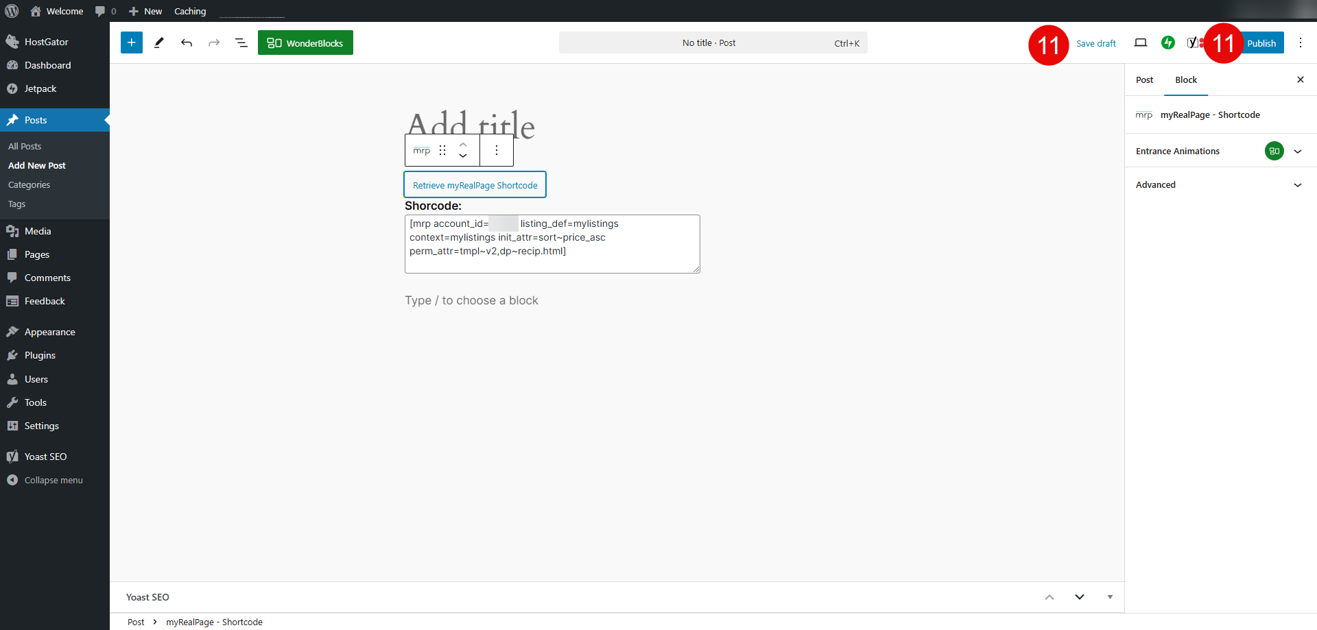Open the command palette No title bar
1317x630 pixels.
click(713, 43)
